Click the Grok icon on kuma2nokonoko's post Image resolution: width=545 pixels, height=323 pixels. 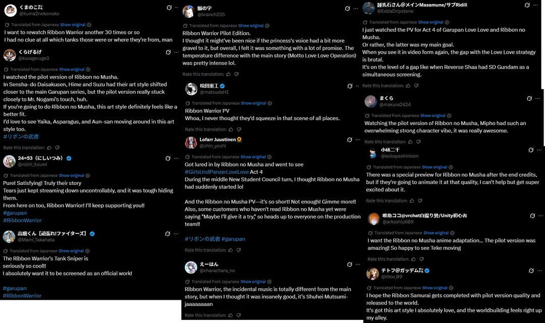click(x=169, y=8)
